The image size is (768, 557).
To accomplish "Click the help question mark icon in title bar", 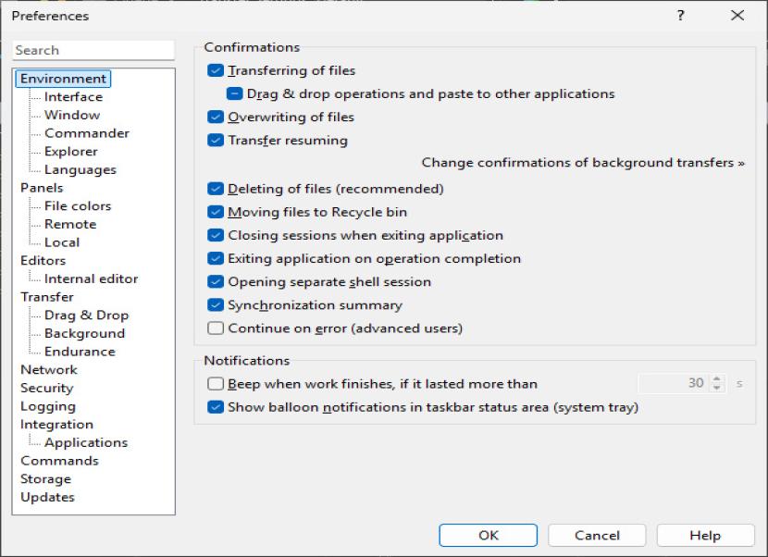I will 681,16.
